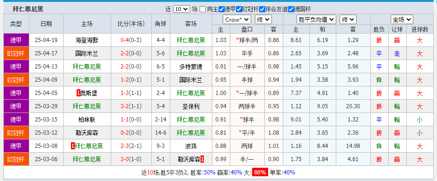
Task: Click the 角球 column header
Action: coord(160,24)
